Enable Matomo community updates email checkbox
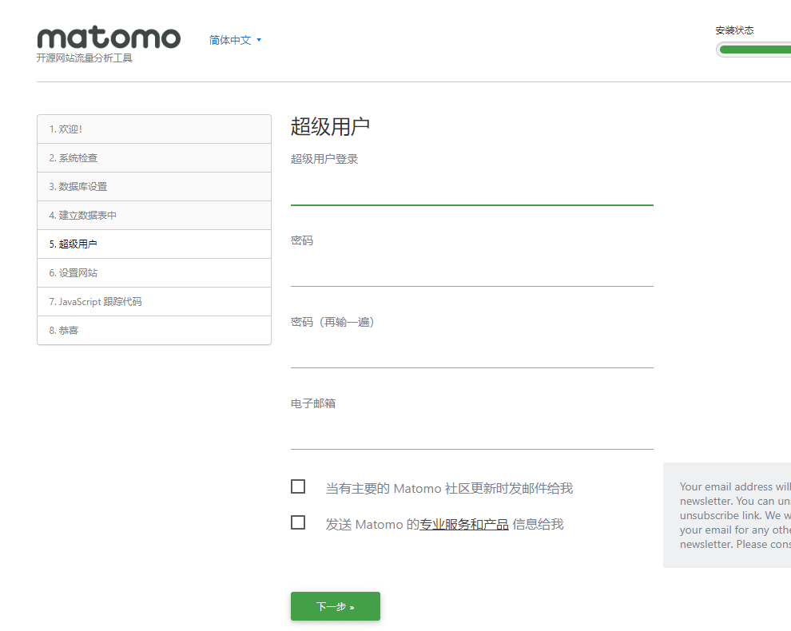This screenshot has height=631, width=791. point(298,486)
